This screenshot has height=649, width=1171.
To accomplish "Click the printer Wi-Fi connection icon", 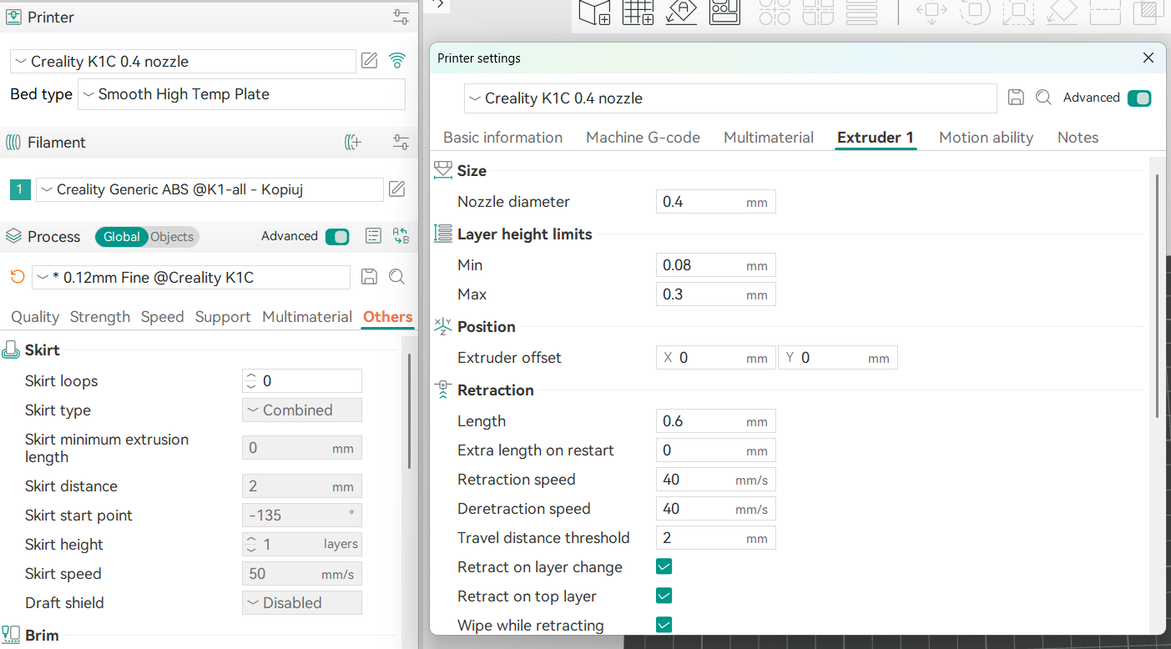I will point(397,60).
